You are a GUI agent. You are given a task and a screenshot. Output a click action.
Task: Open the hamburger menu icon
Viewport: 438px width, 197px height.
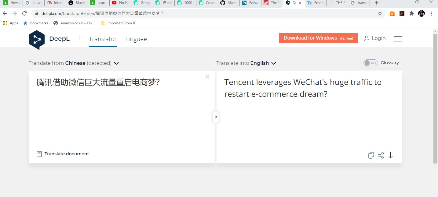(398, 39)
